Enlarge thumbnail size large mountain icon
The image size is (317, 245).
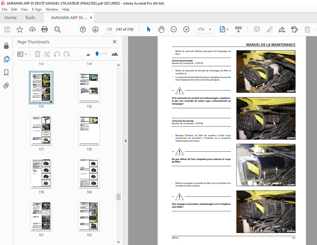115,54
